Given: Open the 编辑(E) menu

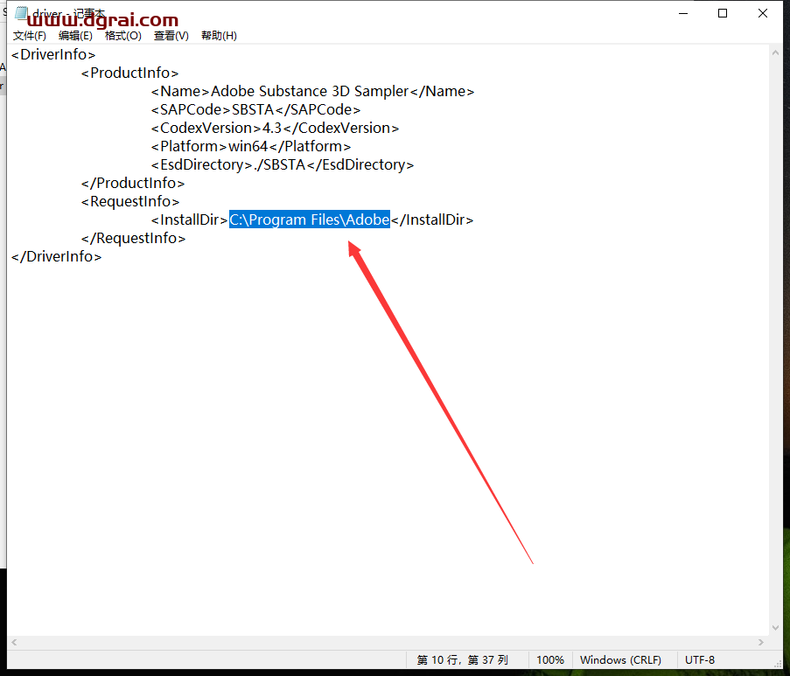Looking at the screenshot, I should [x=75, y=36].
